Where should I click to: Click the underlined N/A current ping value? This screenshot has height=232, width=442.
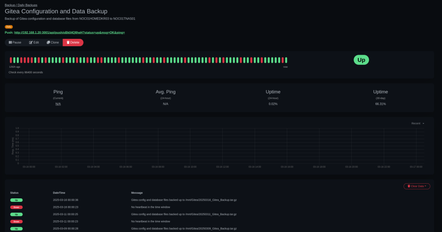coord(58,104)
